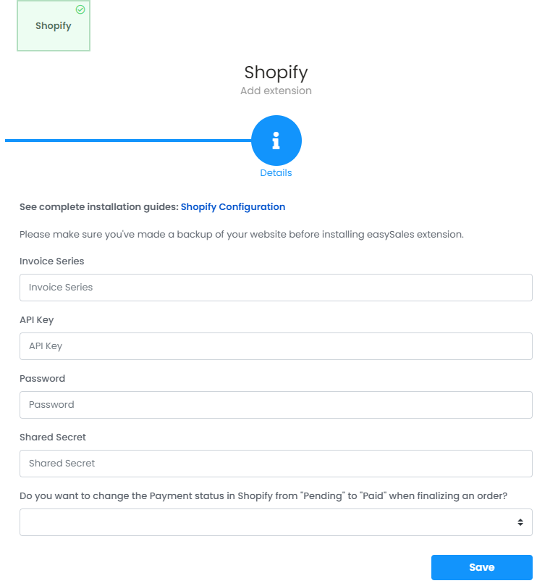Image resolution: width=537 pixels, height=586 pixels.
Task: Click the Details step label
Action: point(276,172)
